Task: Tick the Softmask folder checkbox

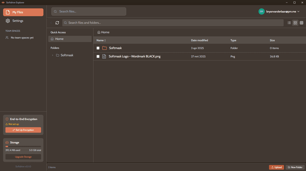Action: tap(98, 48)
